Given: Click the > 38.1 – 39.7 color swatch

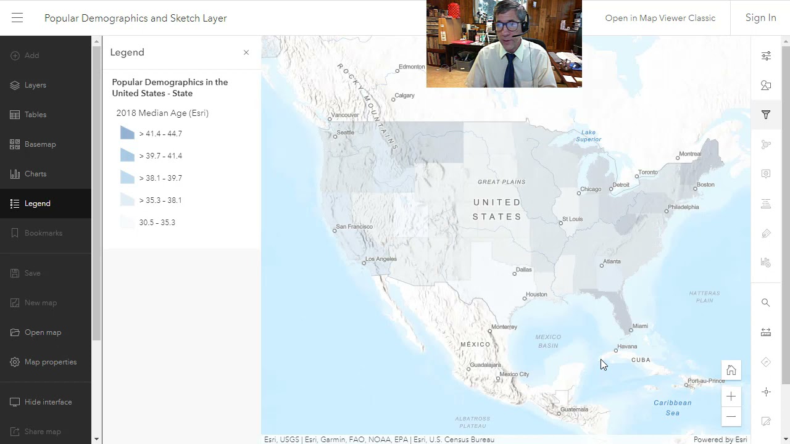Looking at the screenshot, I should (127, 178).
